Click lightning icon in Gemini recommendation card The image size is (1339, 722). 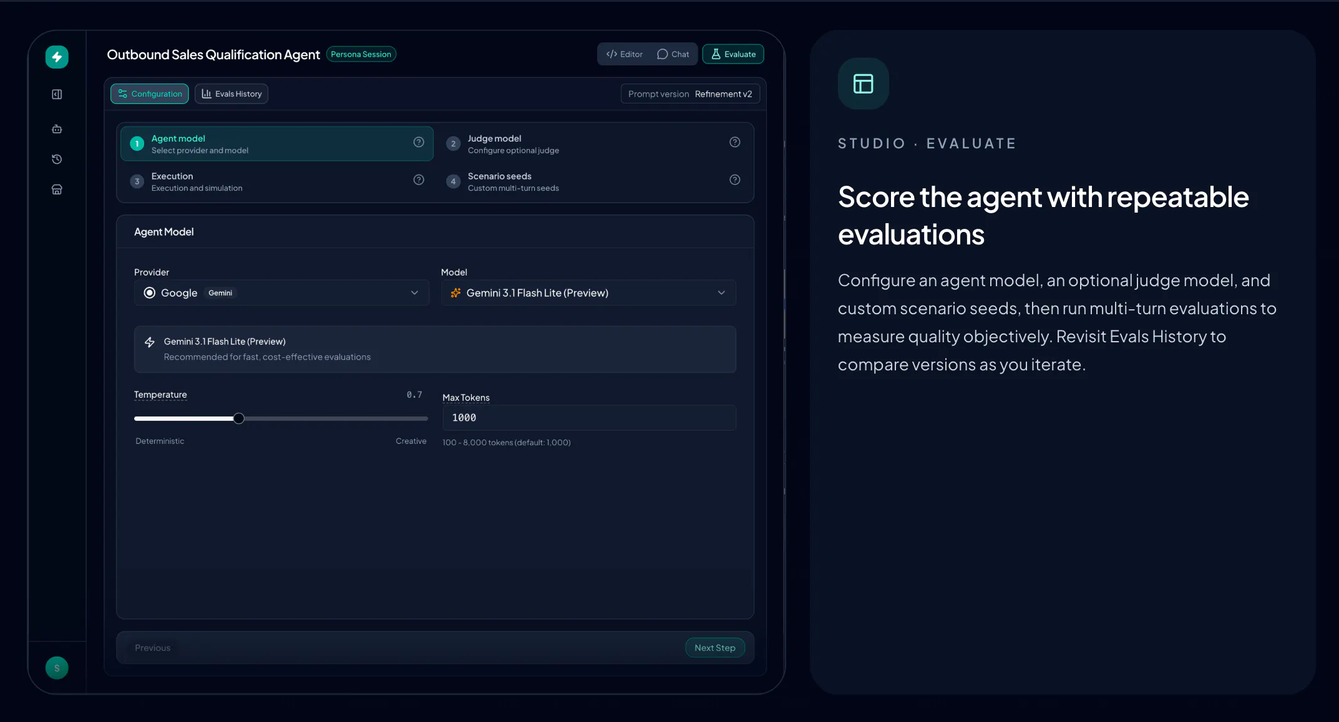point(150,342)
